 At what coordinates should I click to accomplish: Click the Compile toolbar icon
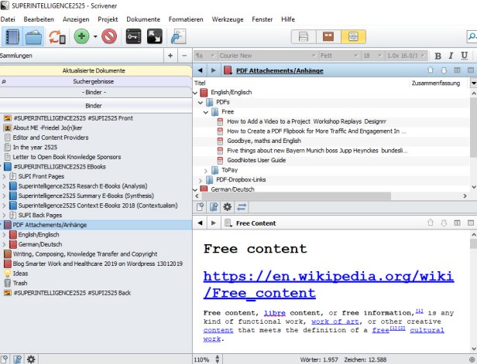[178, 36]
